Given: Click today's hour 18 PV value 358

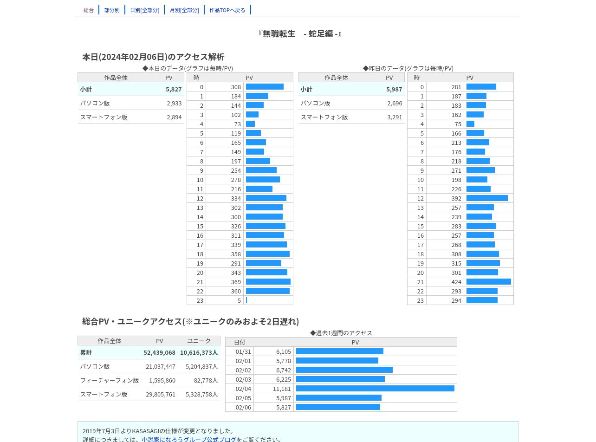Looking at the screenshot, I should pyautogui.click(x=236, y=254).
